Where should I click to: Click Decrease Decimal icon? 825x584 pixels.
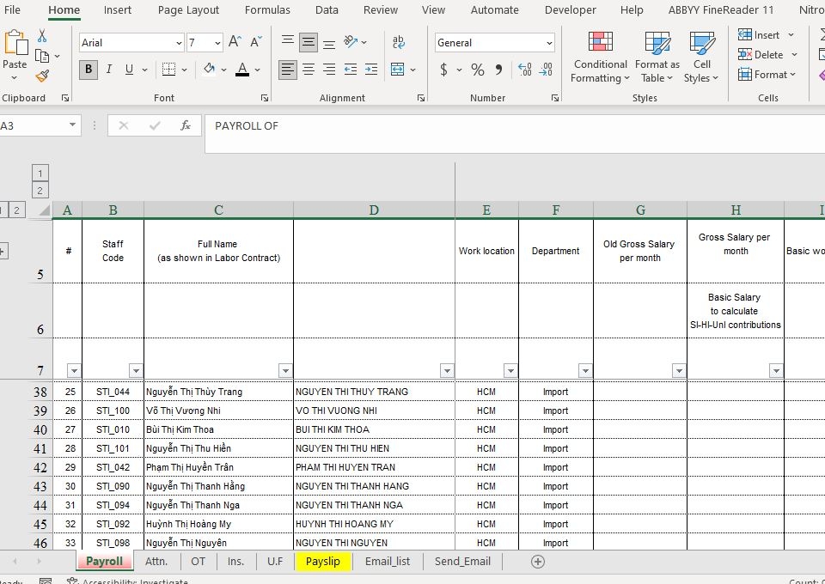click(x=546, y=70)
